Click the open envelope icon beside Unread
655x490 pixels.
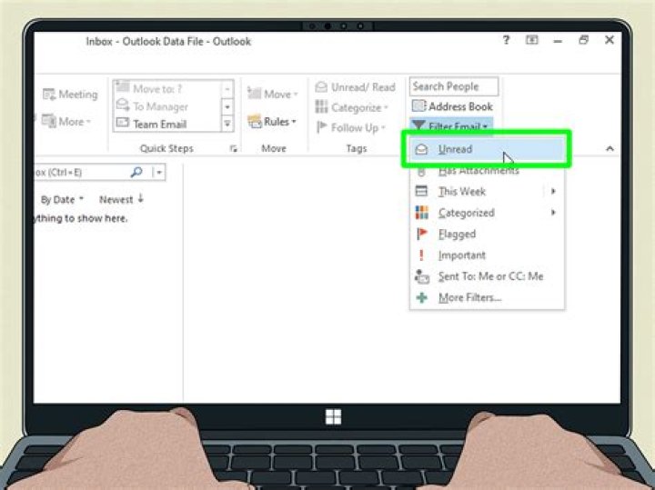coord(422,149)
